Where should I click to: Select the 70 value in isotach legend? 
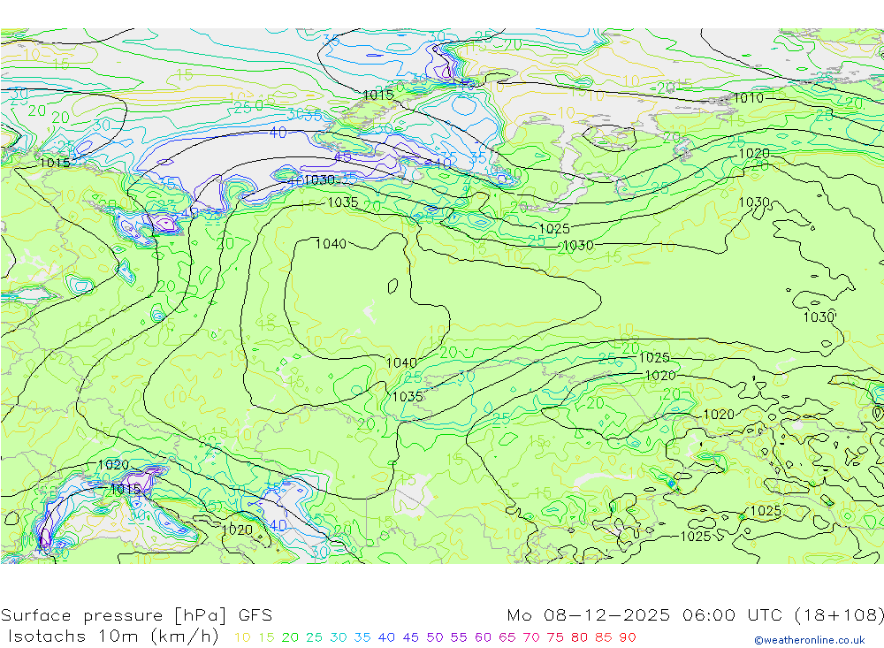point(531,638)
